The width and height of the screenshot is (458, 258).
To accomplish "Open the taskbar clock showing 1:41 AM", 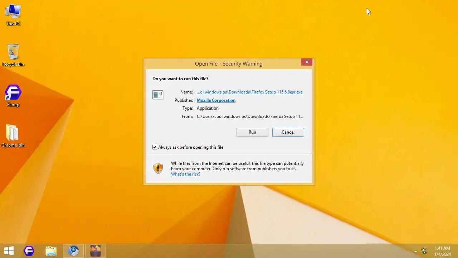I will [x=442, y=251].
